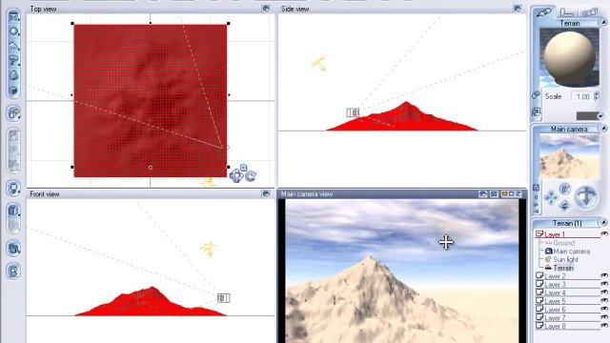This screenshot has width=610, height=343.
Task: Select the camera icon in Side view
Action: [353, 112]
